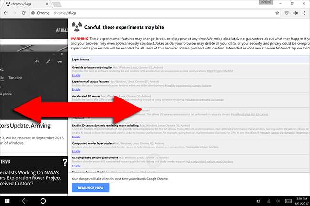Click the 'GL composited texture quad borders' title
Viewport: 310px width, 206px height.
tap(95, 157)
